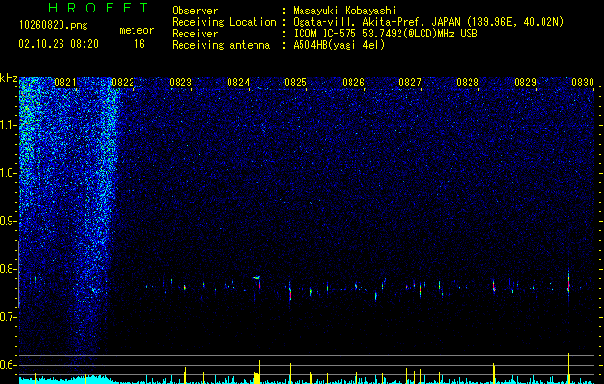This screenshot has width=604, height=384.
Task: Click the 0826 time axis label
Action: pyautogui.click(x=353, y=83)
